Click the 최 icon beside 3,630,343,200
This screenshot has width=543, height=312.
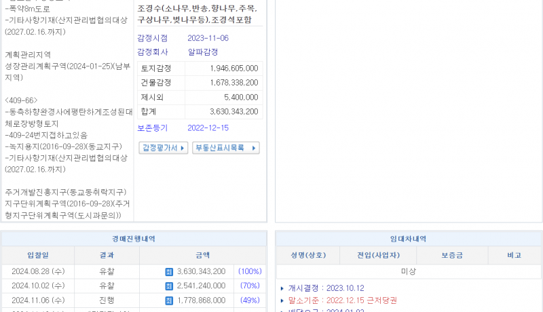point(169,271)
